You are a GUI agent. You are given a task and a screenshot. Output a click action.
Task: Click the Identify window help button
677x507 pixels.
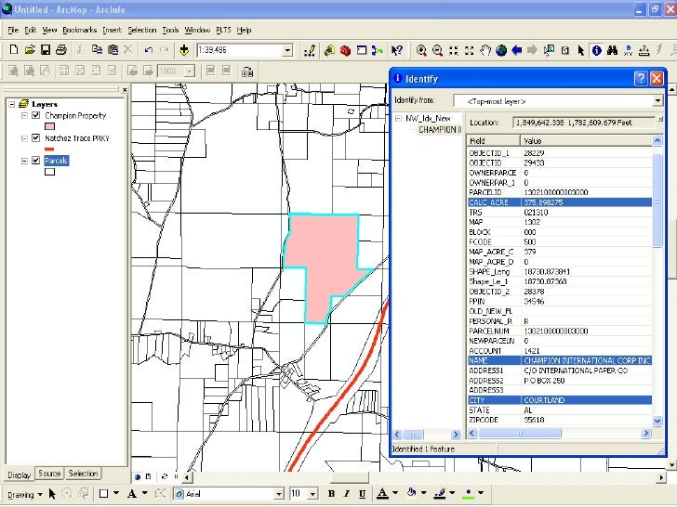(641, 78)
